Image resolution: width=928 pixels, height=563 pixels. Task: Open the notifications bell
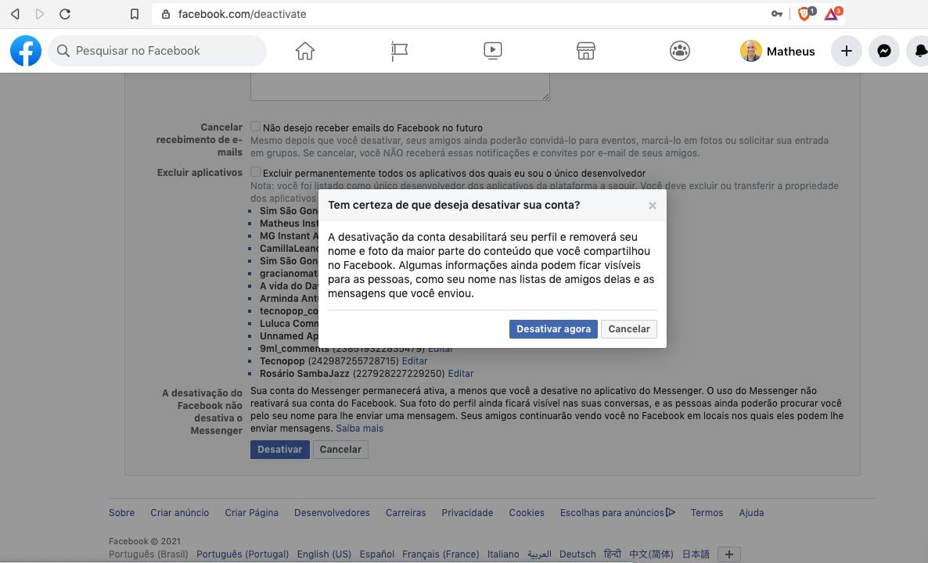[919, 51]
